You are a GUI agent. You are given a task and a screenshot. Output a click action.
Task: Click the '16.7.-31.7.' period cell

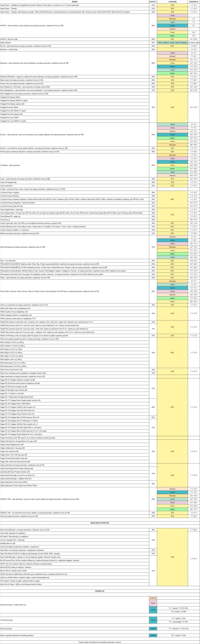[194, 220]
